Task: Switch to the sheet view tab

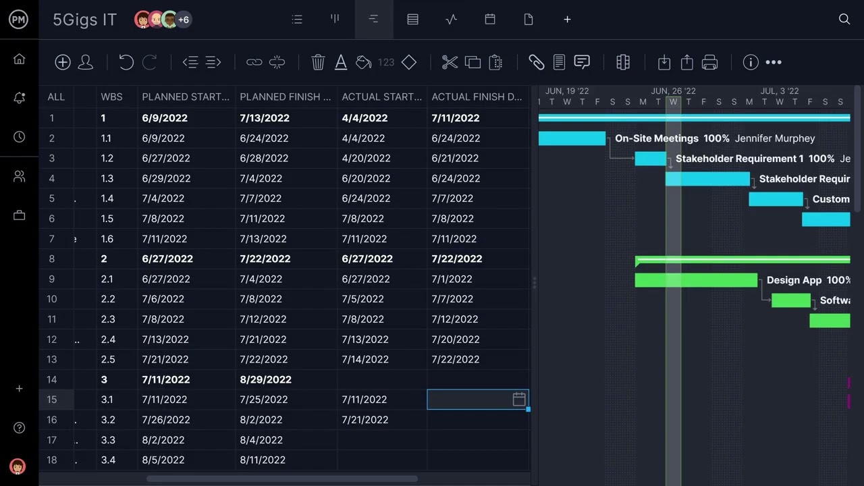Action: coord(412,20)
